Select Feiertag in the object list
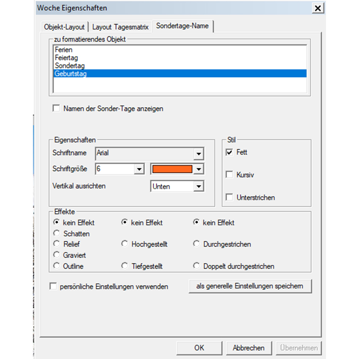This screenshot has height=359, width=359. click(x=66, y=58)
